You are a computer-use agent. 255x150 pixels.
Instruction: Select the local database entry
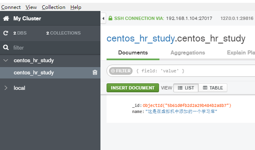(20, 88)
